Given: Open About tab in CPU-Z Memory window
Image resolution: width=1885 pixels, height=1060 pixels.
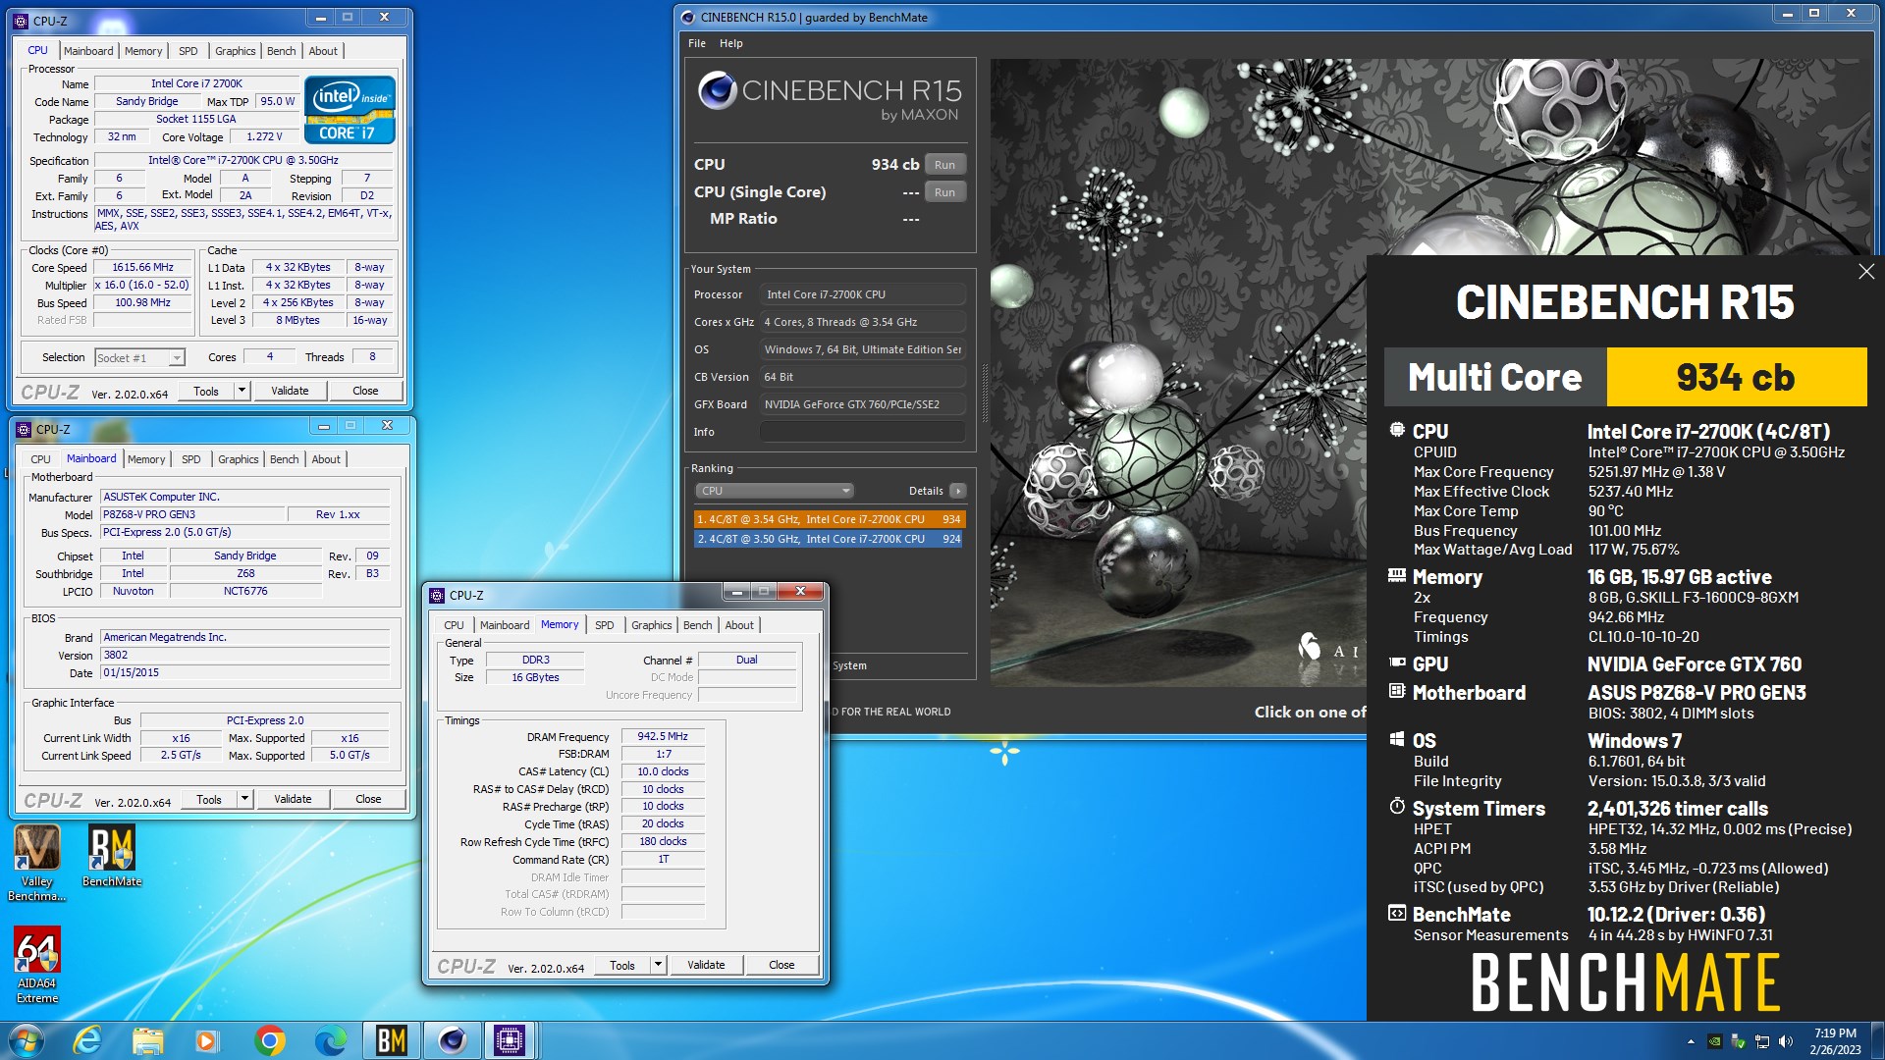Looking at the screenshot, I should click(x=739, y=625).
